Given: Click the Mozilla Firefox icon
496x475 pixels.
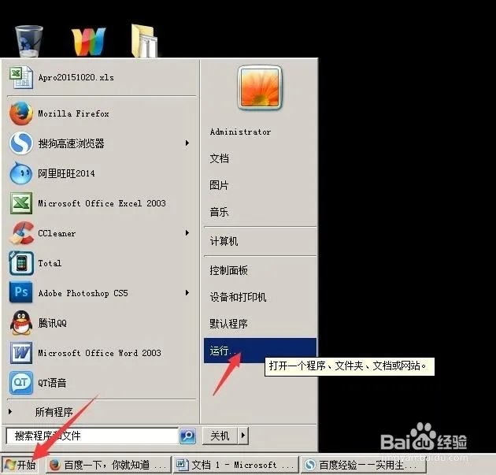Looking at the screenshot, I should click(21, 113).
